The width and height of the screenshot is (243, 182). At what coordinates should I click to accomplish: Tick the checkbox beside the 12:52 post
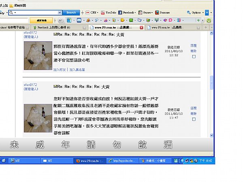(x=194, y=57)
